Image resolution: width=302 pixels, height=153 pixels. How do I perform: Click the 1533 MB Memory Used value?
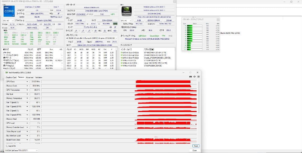[35, 119]
